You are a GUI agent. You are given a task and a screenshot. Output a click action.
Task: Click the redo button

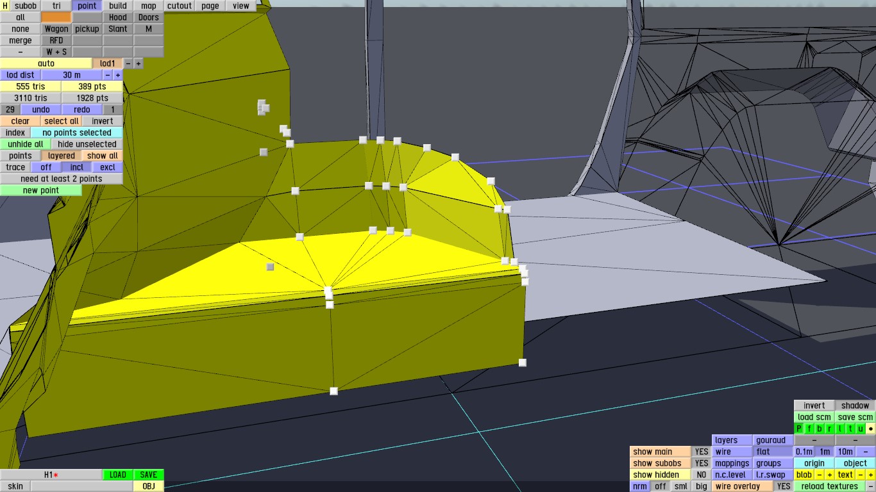(x=82, y=110)
